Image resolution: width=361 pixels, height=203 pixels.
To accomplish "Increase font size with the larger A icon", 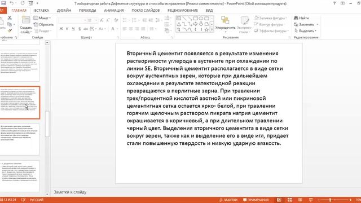I will (x=102, y=20).
